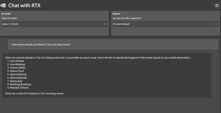Click the Warthog (Pumbaa) list item
The width and height of the screenshot is (221, 113).
[19, 84]
